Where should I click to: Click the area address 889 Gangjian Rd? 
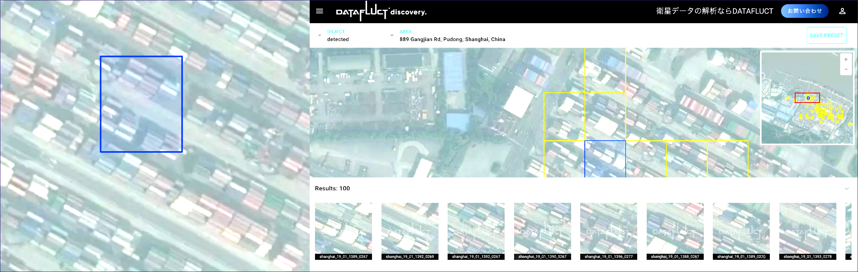coord(452,39)
